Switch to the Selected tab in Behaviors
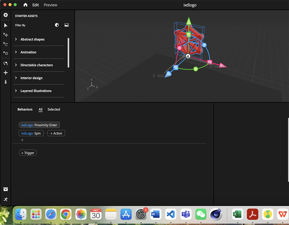 coord(54,109)
